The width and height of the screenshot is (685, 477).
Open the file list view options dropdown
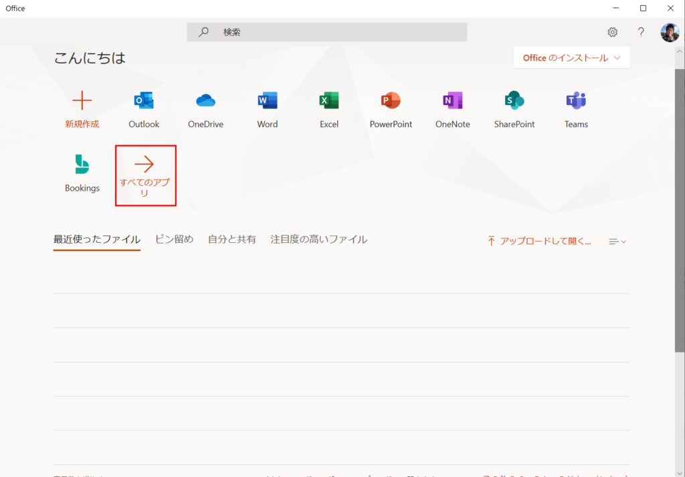tap(617, 242)
